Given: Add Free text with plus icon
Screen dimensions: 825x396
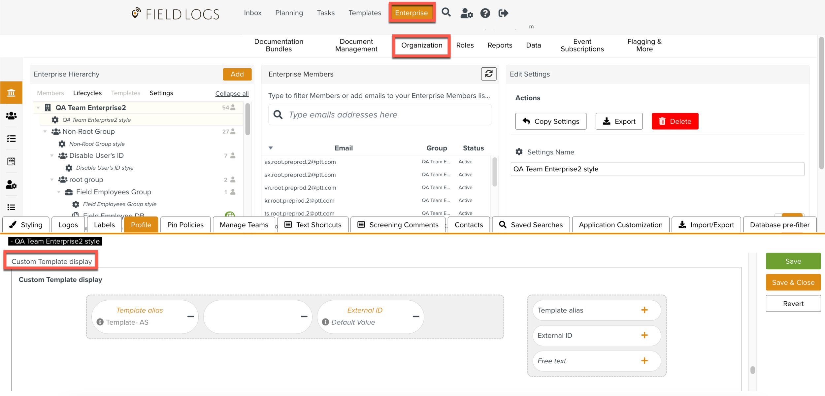Looking at the screenshot, I should point(644,361).
